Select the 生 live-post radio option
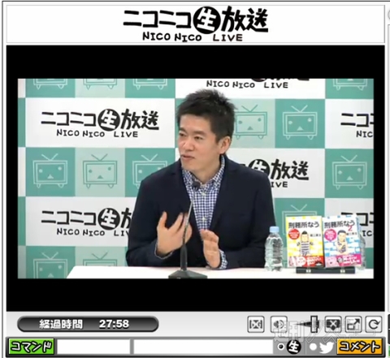 click(x=281, y=347)
